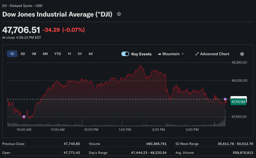Click the red closing price dot on chart
The image size is (256, 158).
tap(225, 102)
